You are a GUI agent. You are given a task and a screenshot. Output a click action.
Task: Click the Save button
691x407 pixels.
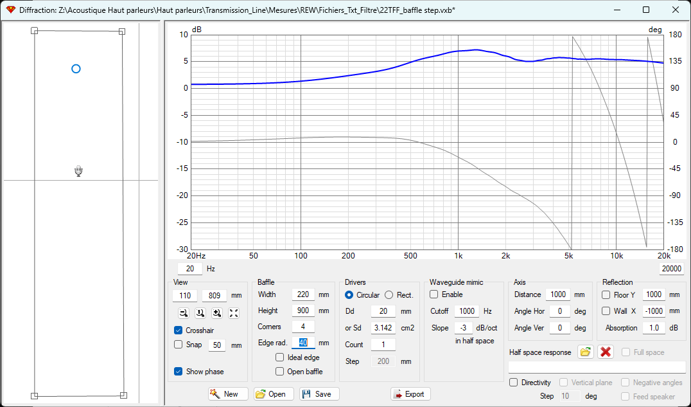click(319, 394)
